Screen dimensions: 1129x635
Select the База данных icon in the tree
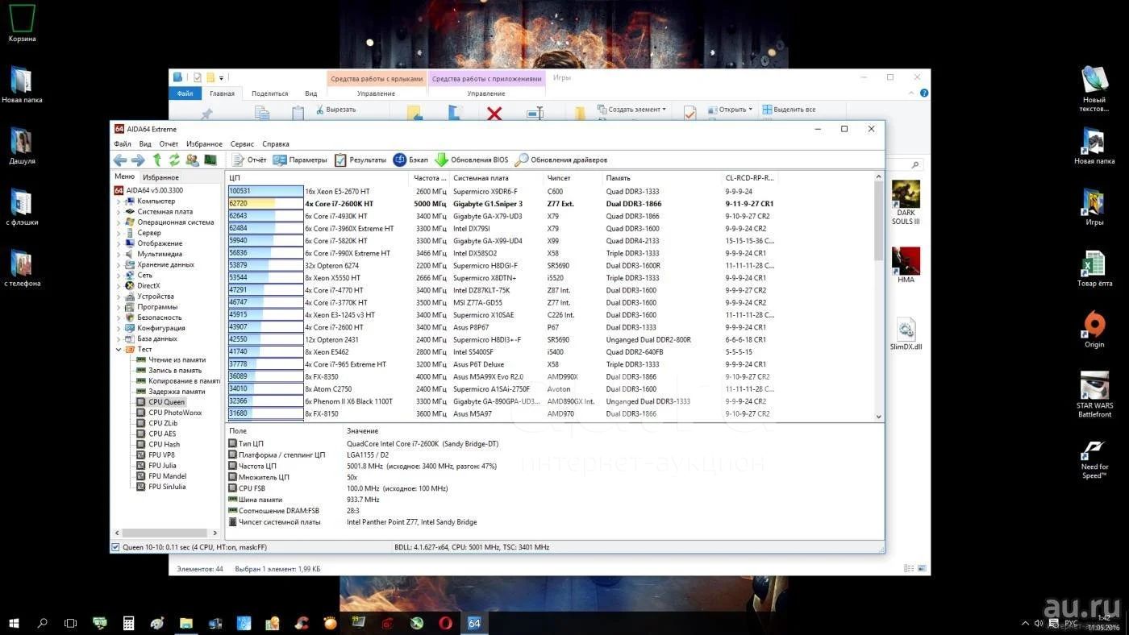coord(130,338)
